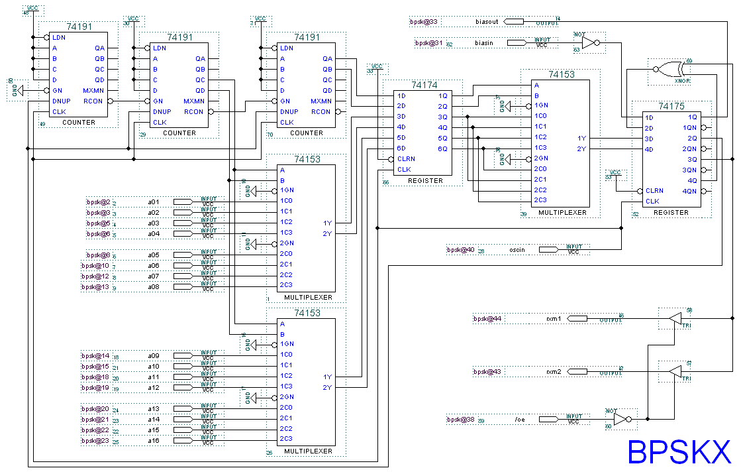Select the a08 input pin symbol
This screenshot has width=741, height=472.
click(183, 286)
